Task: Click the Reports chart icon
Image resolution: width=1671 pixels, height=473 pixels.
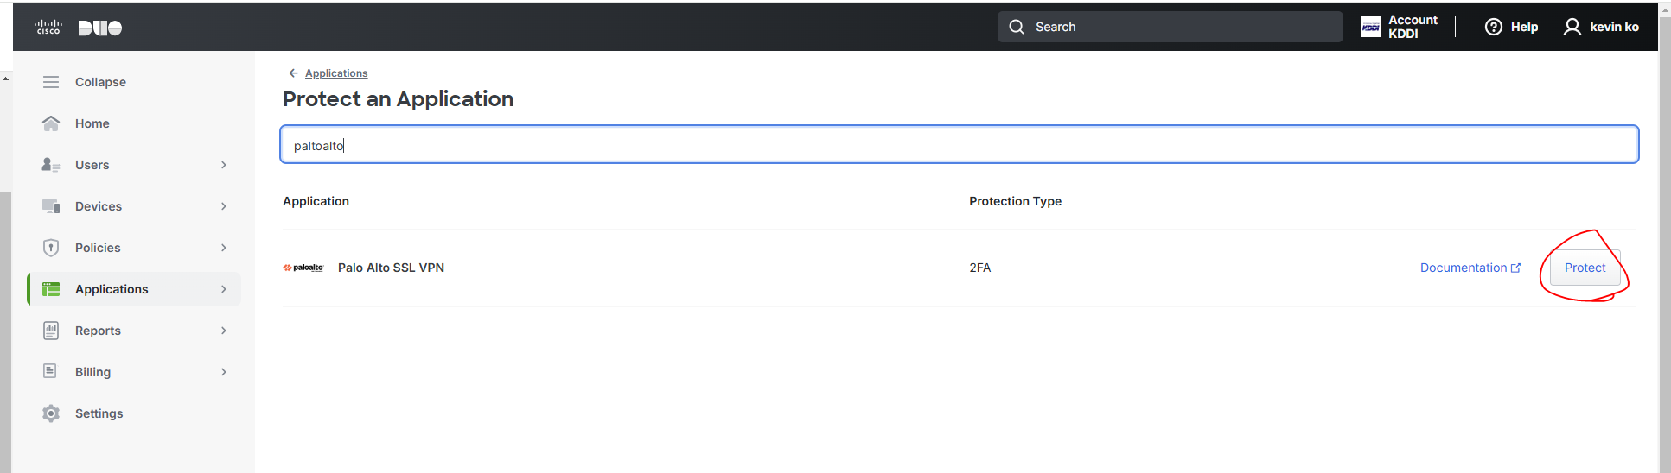Action: 51,331
